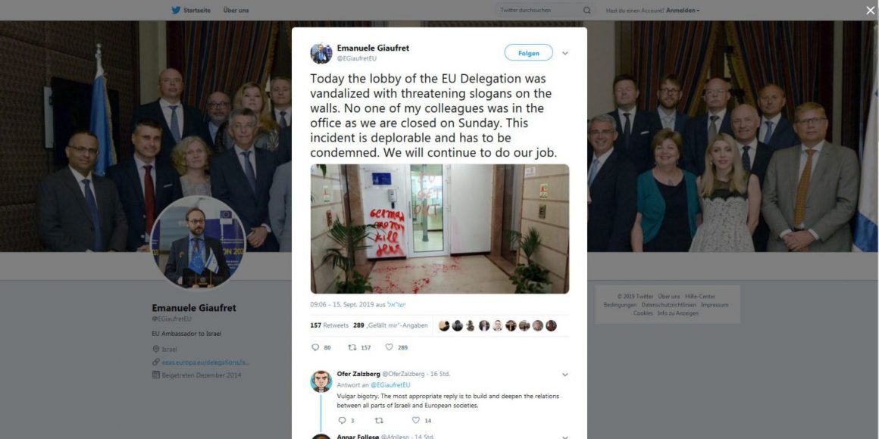Go to Startseite in the top bar
The height and width of the screenshot is (439, 879).
point(197,10)
